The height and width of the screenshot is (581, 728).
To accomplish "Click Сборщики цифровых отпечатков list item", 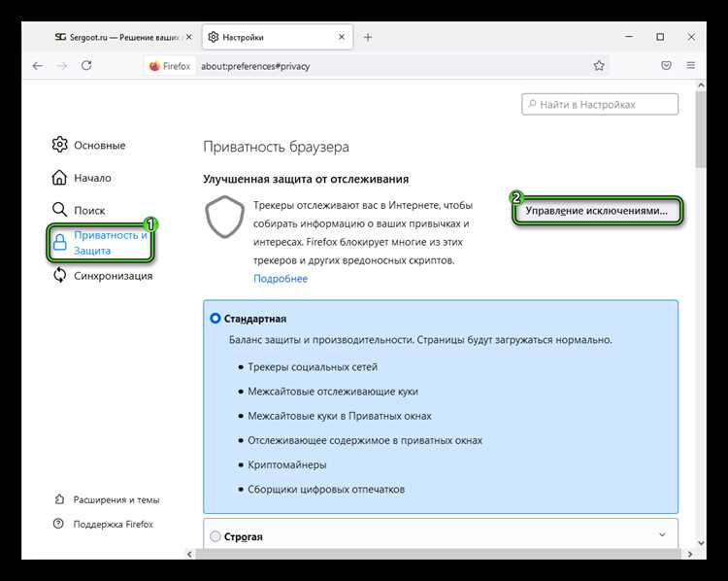I will 326,489.
